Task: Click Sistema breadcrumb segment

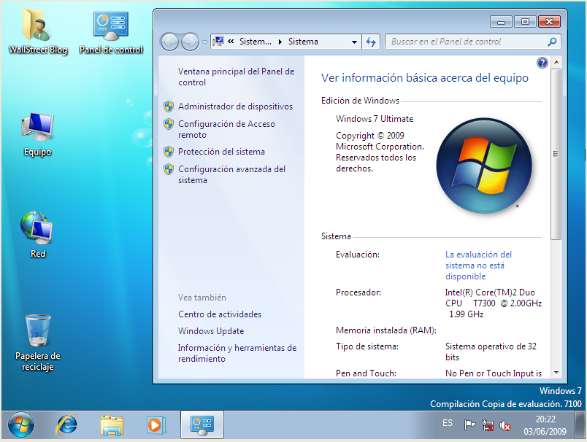Action: (x=303, y=42)
